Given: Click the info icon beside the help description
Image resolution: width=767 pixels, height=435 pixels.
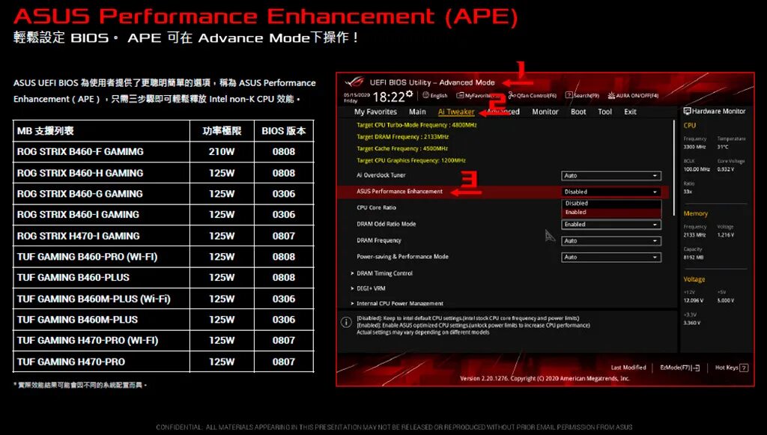Looking at the screenshot, I should point(346,322).
